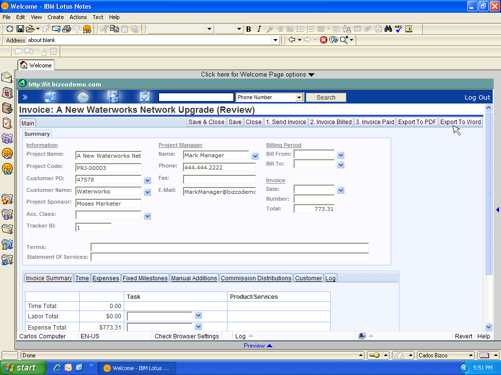Click Internet Explorer quick launch icon
The width and height of the screenshot is (501, 375).
[57, 368]
